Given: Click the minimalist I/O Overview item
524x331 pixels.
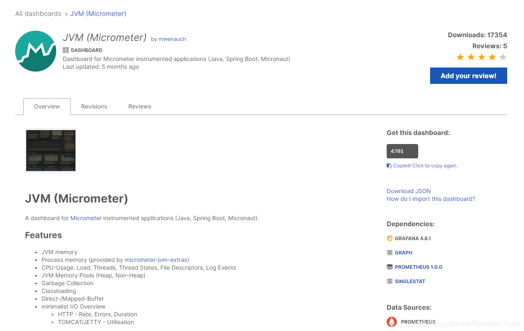Looking at the screenshot, I should 73,306.
